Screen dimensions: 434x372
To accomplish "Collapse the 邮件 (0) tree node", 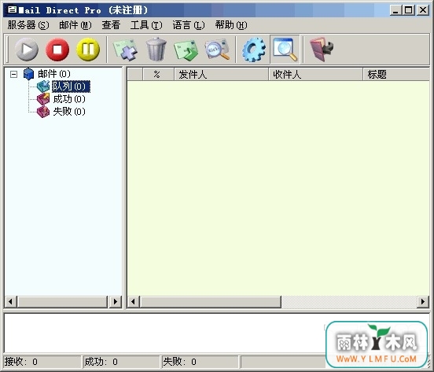I will point(13,74).
